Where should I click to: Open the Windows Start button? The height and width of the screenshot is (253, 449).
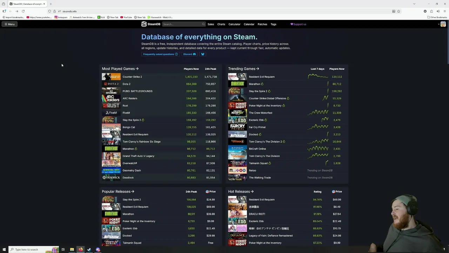pos(4,249)
